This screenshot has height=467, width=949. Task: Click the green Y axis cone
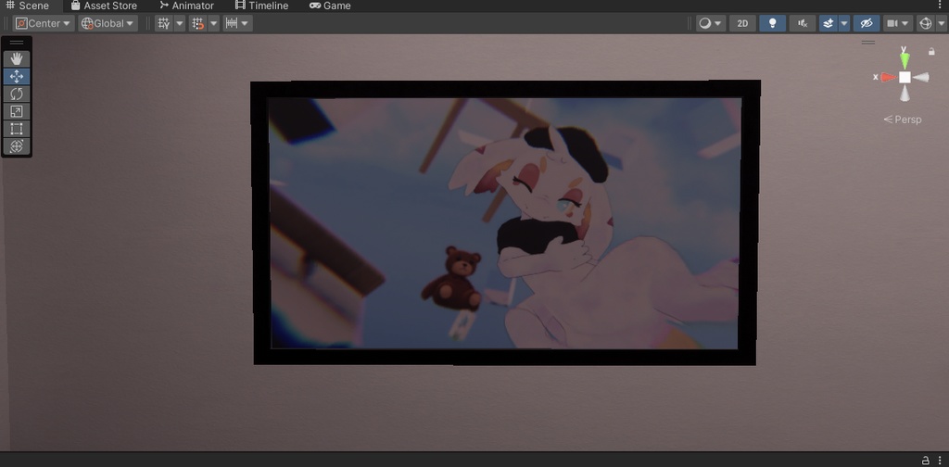(905, 60)
